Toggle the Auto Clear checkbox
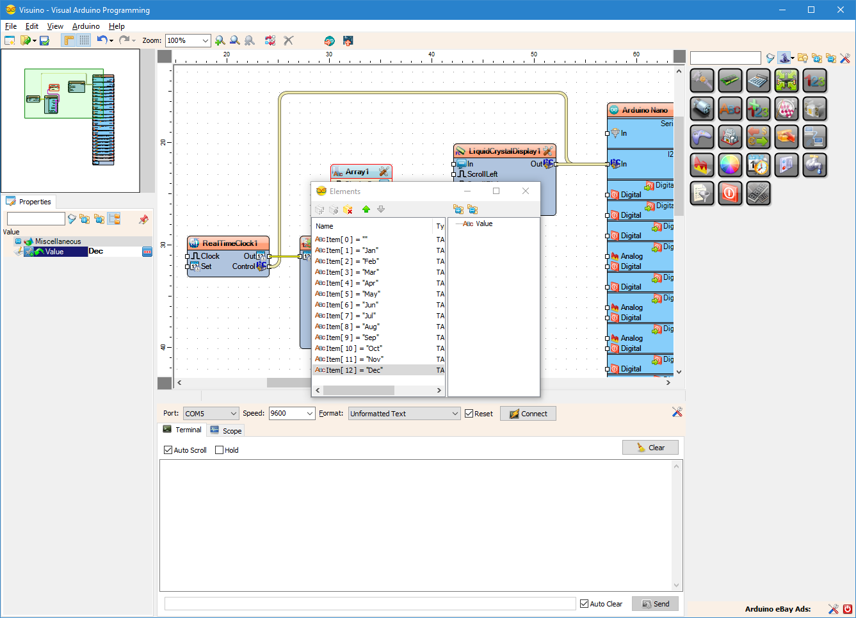This screenshot has width=856, height=618. (585, 604)
